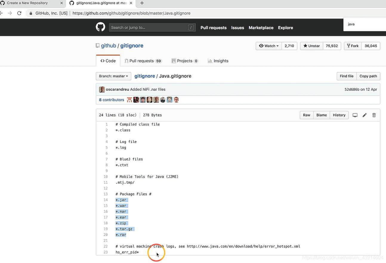Viewport: 386px width, 263px height.
Task: Click the '# Package Files #' comment
Action: pos(134,194)
